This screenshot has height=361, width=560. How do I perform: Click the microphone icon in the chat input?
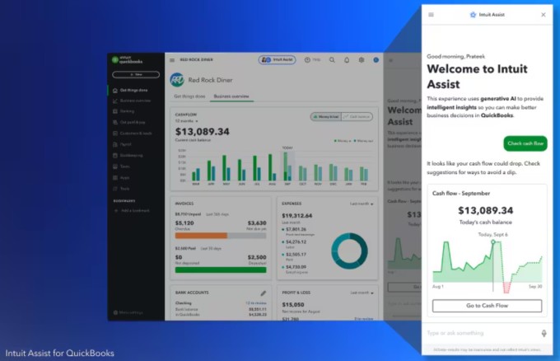[543, 333]
